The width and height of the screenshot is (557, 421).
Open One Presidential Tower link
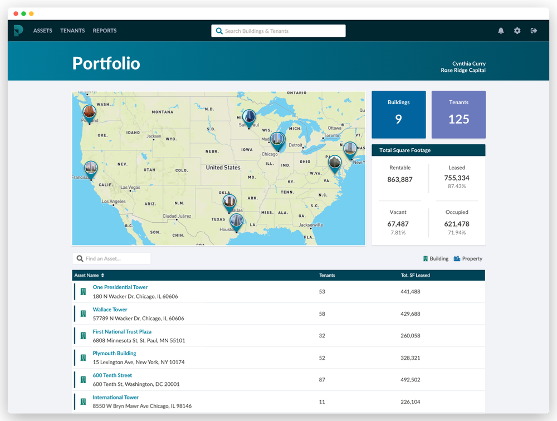pyautogui.click(x=120, y=287)
